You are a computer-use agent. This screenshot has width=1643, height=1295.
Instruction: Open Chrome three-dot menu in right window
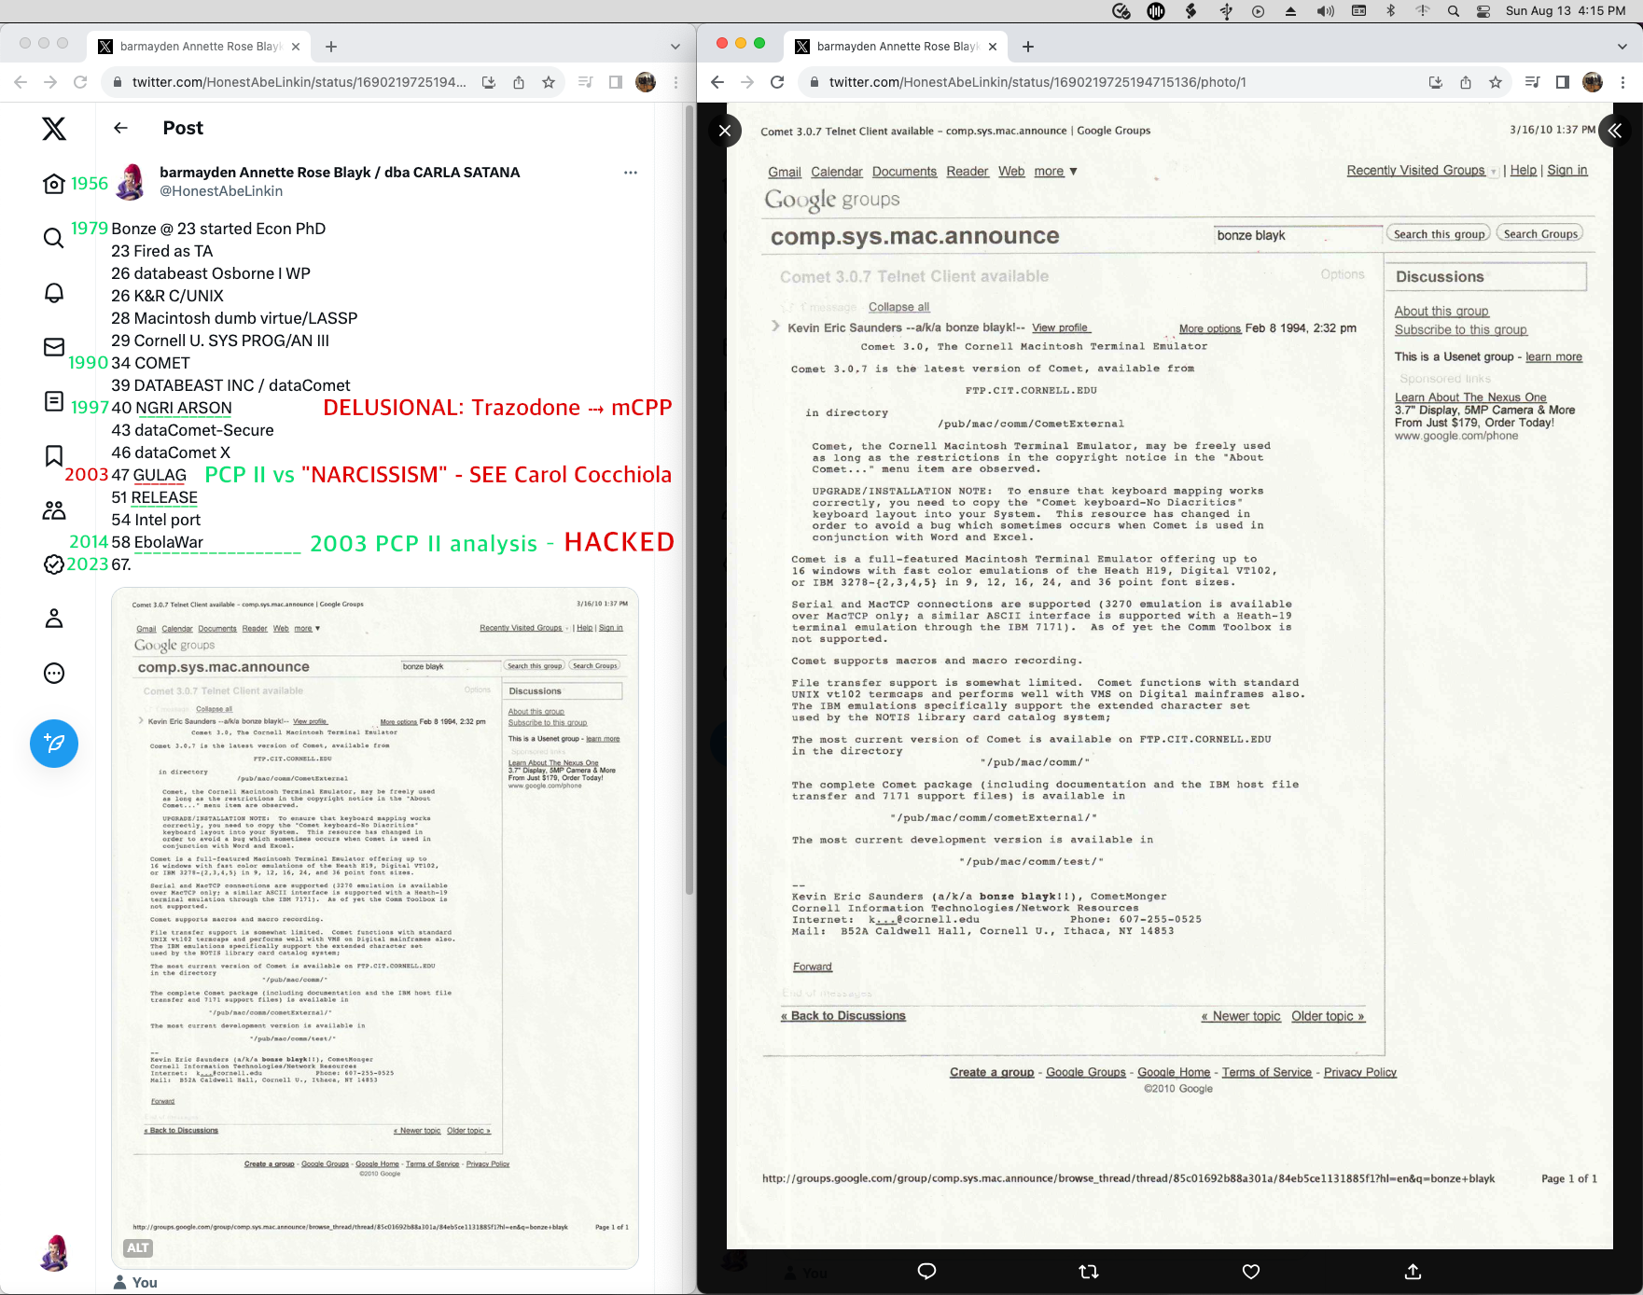[1622, 82]
